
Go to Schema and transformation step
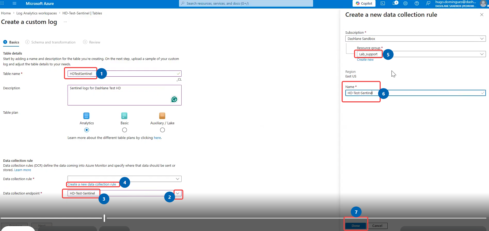50,42
